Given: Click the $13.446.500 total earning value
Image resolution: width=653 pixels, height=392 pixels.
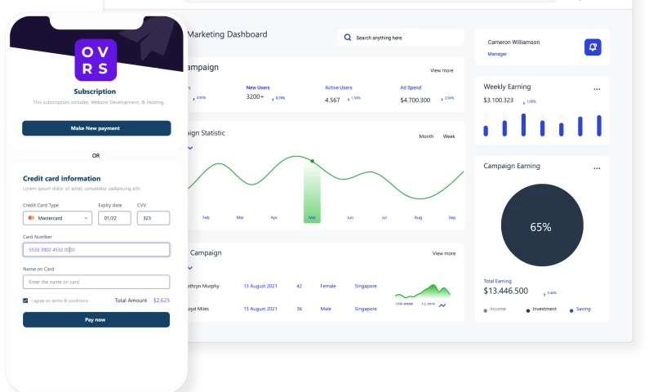Looking at the screenshot, I should click(505, 291).
